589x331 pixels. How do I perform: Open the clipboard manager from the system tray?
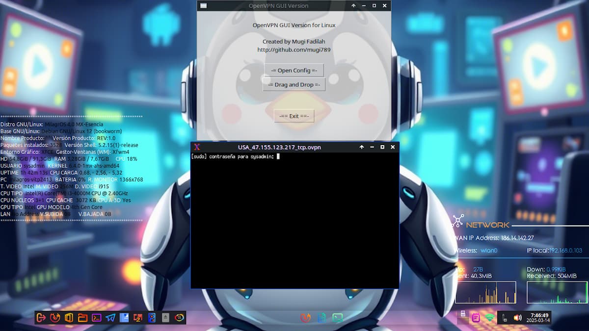(476, 318)
